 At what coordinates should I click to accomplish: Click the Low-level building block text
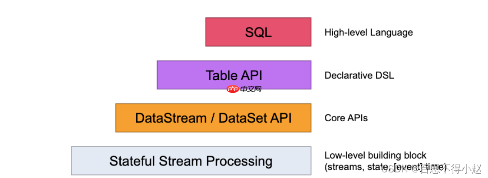[x=376, y=155]
